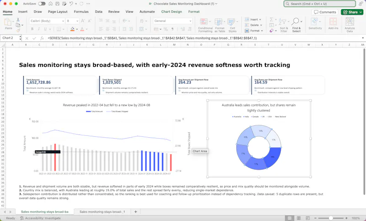
Task: Toggle the AutoSave switch
Action: 42,4
